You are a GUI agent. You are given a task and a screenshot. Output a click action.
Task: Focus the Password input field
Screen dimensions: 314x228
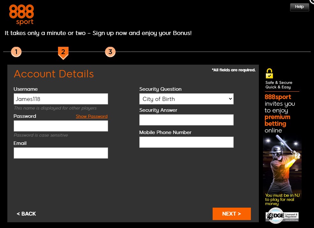[61, 126]
